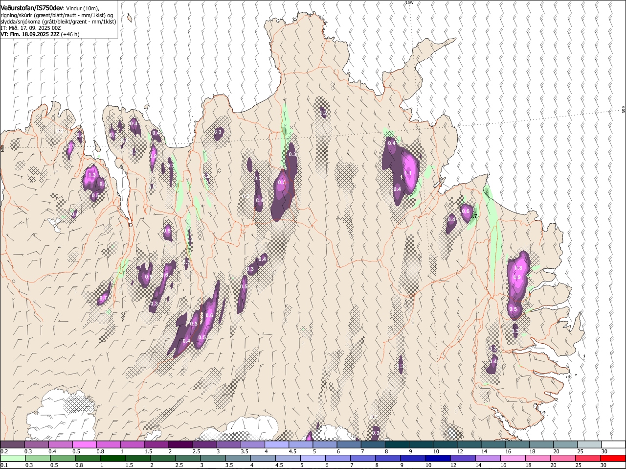Select the medium blue rain swatch between 8 and 9
The width and height of the screenshot is (626, 469).
(387, 458)
